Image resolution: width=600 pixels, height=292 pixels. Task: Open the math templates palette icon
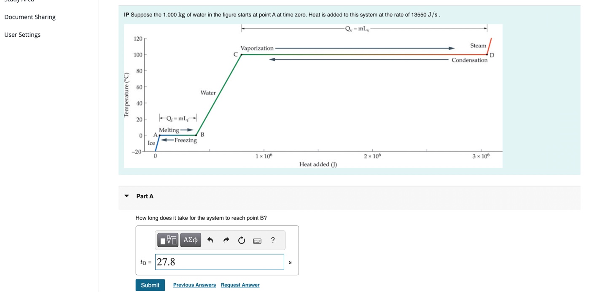[167, 240]
